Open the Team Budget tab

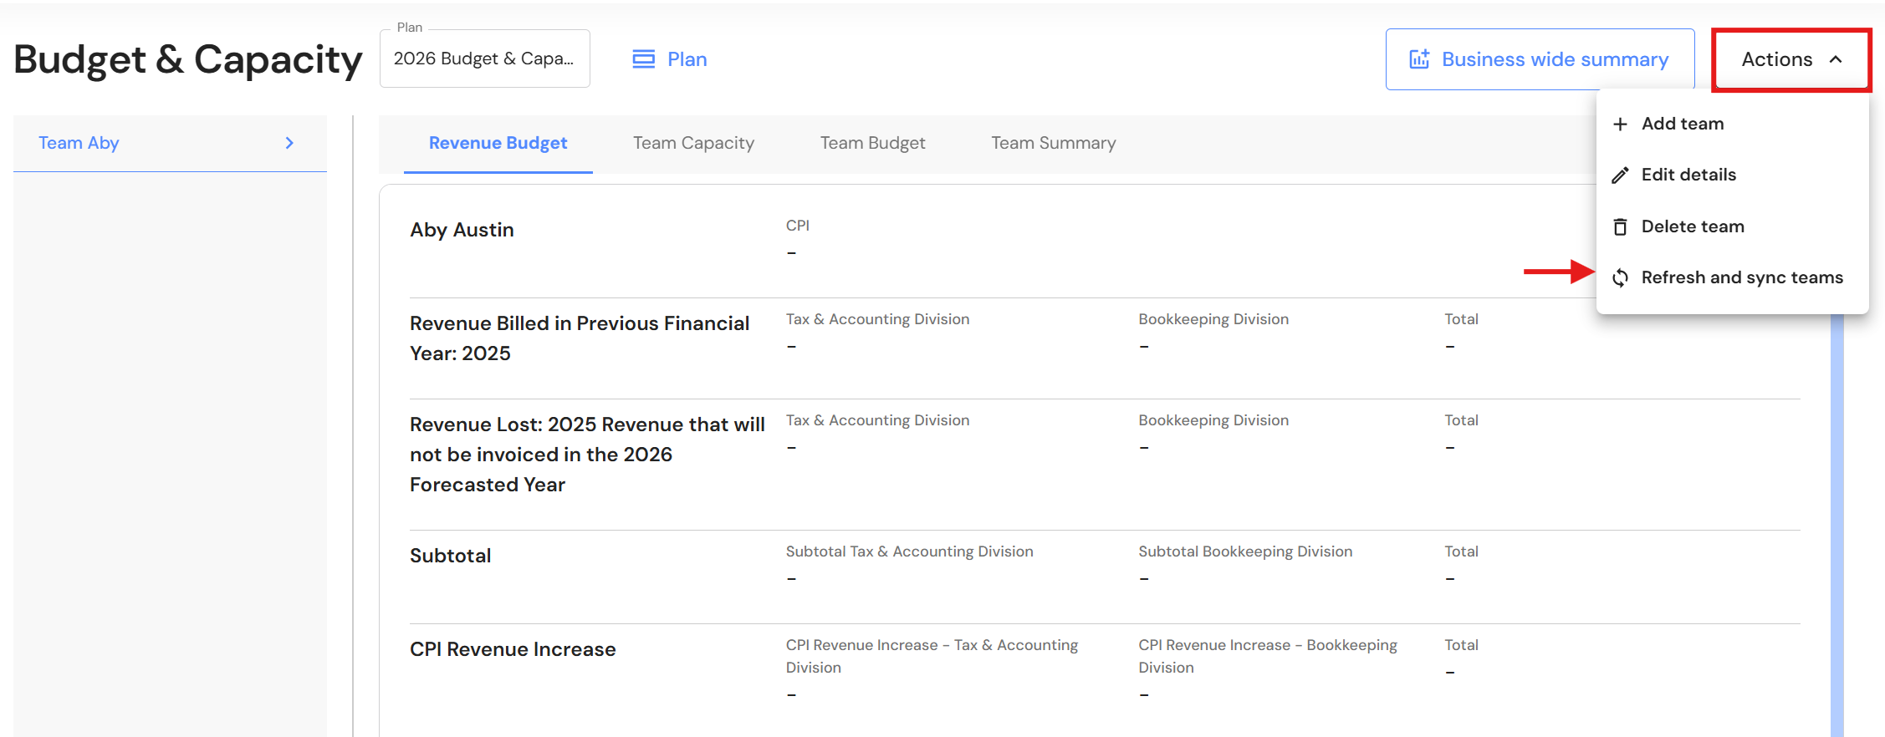872,143
